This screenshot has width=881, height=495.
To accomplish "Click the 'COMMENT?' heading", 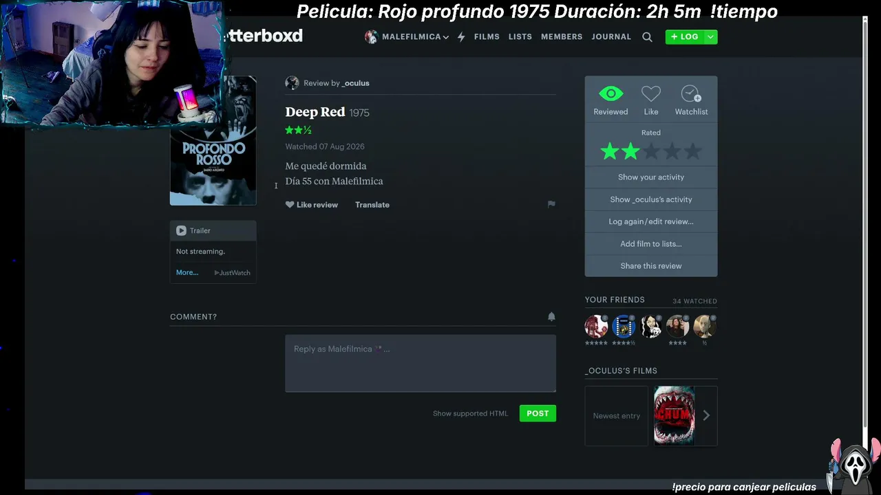I will click(193, 317).
